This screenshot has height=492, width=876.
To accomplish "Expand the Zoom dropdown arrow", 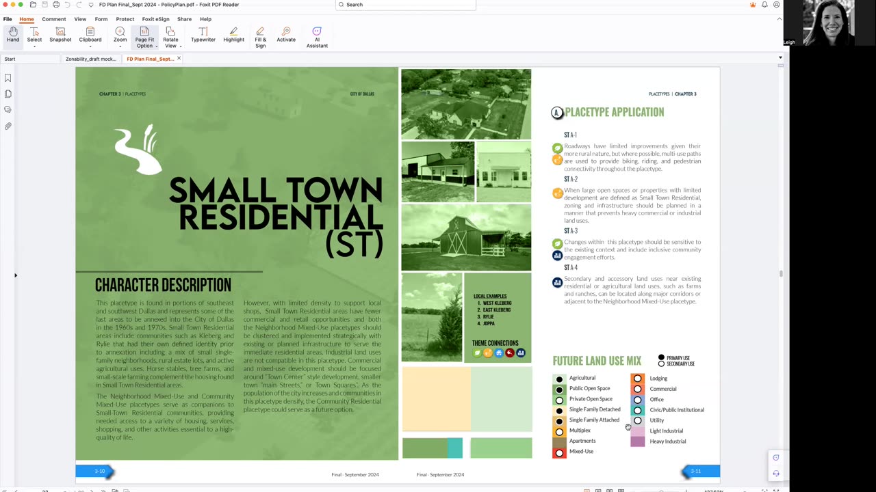I will coord(120,46).
